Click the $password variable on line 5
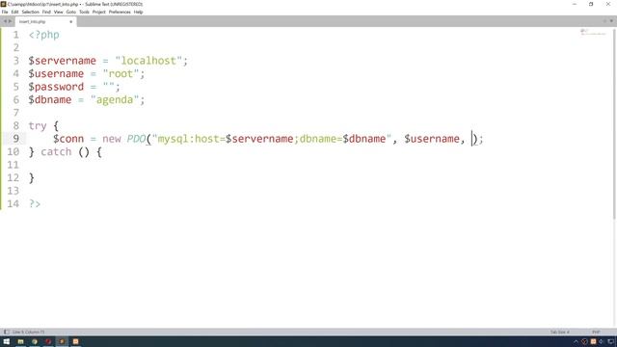This screenshot has height=347, width=617. [56, 87]
